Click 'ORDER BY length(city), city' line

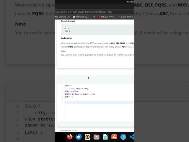click(80, 94)
